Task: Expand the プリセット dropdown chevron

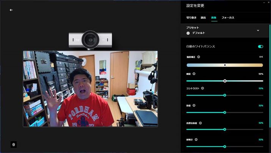Action: (x=258, y=30)
